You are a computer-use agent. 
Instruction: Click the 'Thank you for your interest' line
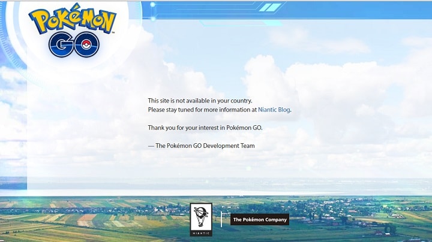click(205, 128)
